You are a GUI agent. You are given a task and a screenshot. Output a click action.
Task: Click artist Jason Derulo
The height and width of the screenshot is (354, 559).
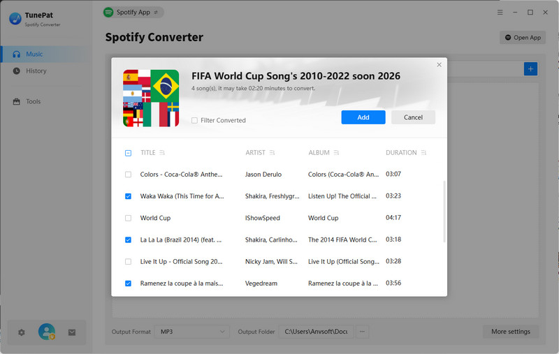pyautogui.click(x=263, y=175)
